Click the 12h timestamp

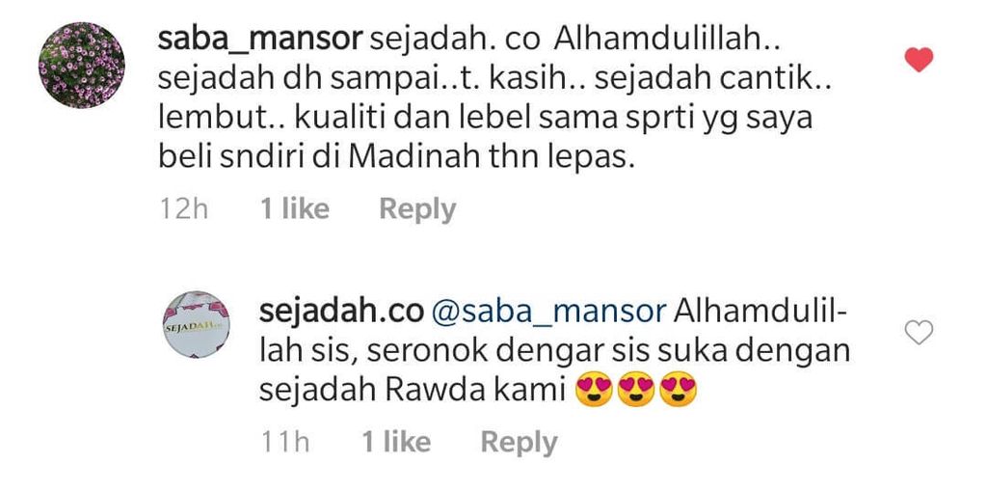click(184, 209)
